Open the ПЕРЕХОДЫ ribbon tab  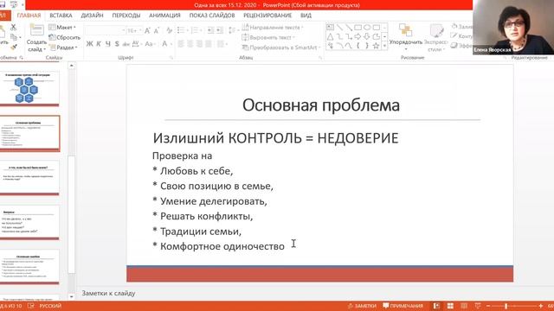(126, 16)
